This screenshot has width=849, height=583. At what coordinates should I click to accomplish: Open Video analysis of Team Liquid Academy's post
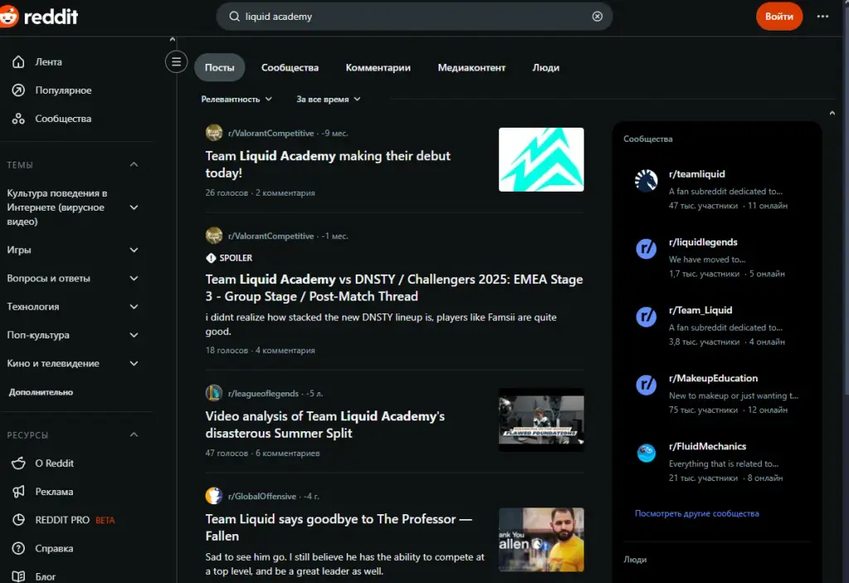click(x=325, y=425)
